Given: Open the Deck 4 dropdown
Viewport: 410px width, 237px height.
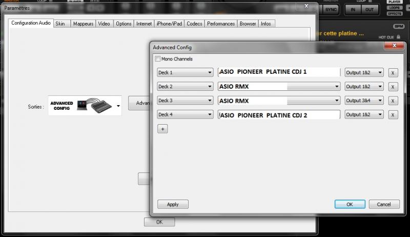Looking at the screenshot, I should [x=185, y=114].
